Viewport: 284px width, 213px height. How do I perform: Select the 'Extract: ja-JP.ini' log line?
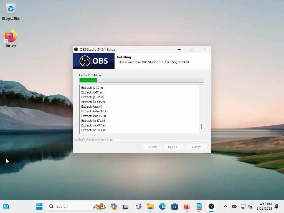(92, 97)
